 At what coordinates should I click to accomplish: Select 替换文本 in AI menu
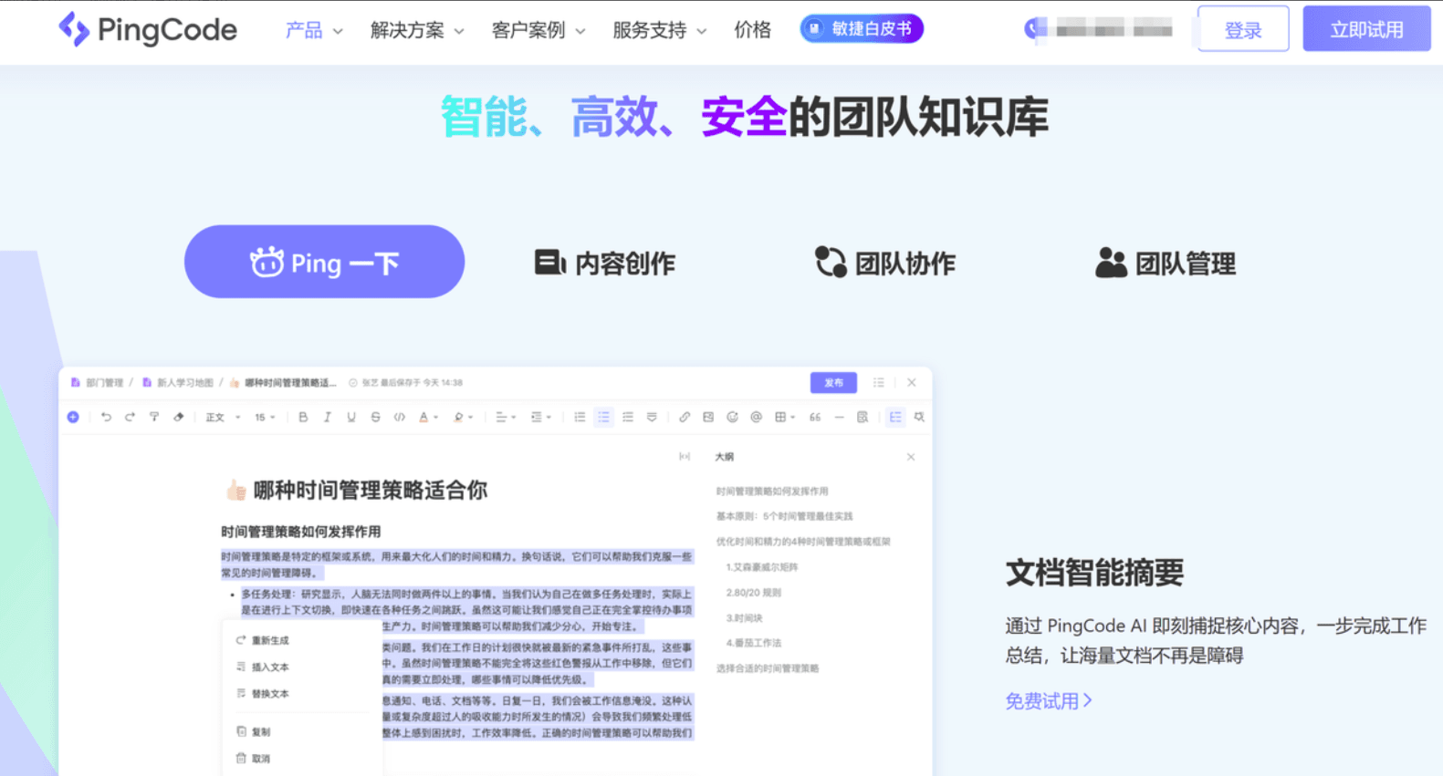tap(262, 693)
